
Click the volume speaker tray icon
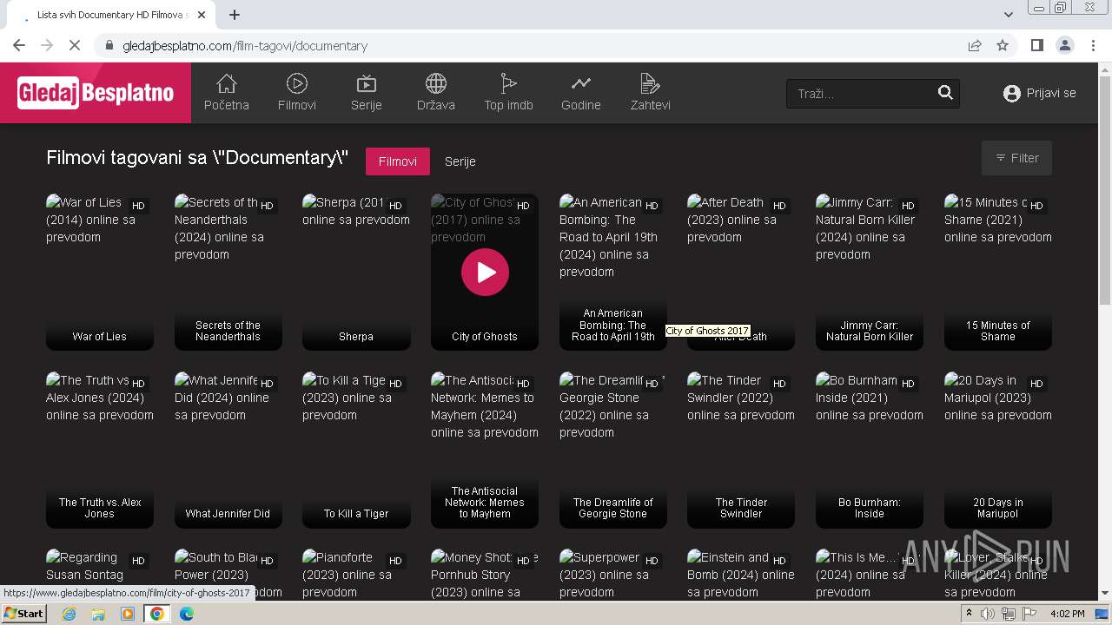[x=988, y=614]
